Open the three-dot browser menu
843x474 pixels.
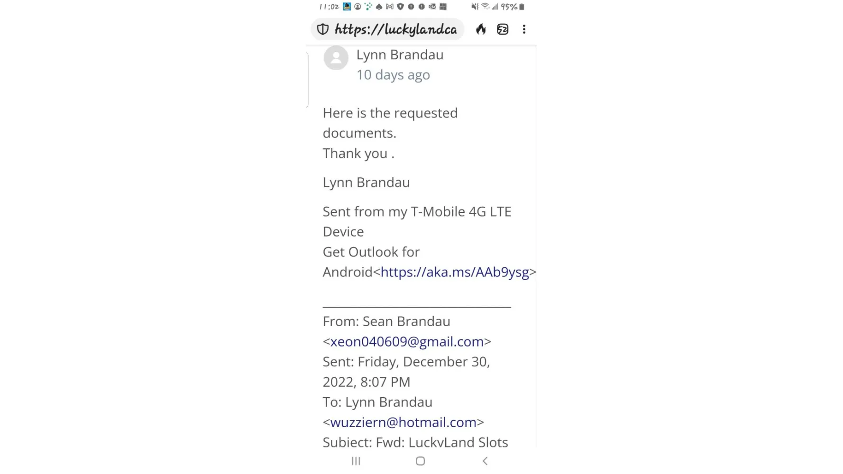(524, 29)
